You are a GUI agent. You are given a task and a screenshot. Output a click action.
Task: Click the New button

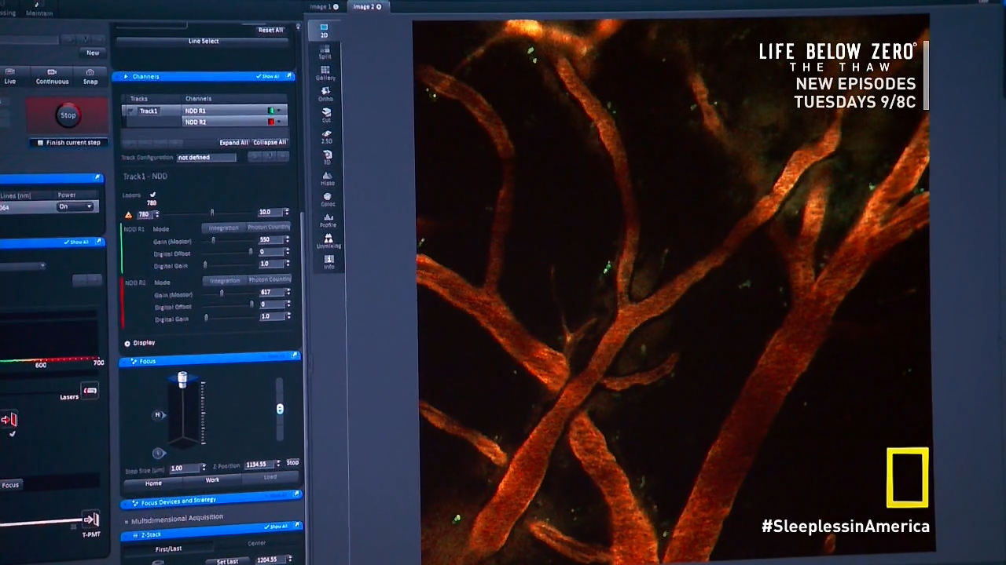tap(93, 53)
